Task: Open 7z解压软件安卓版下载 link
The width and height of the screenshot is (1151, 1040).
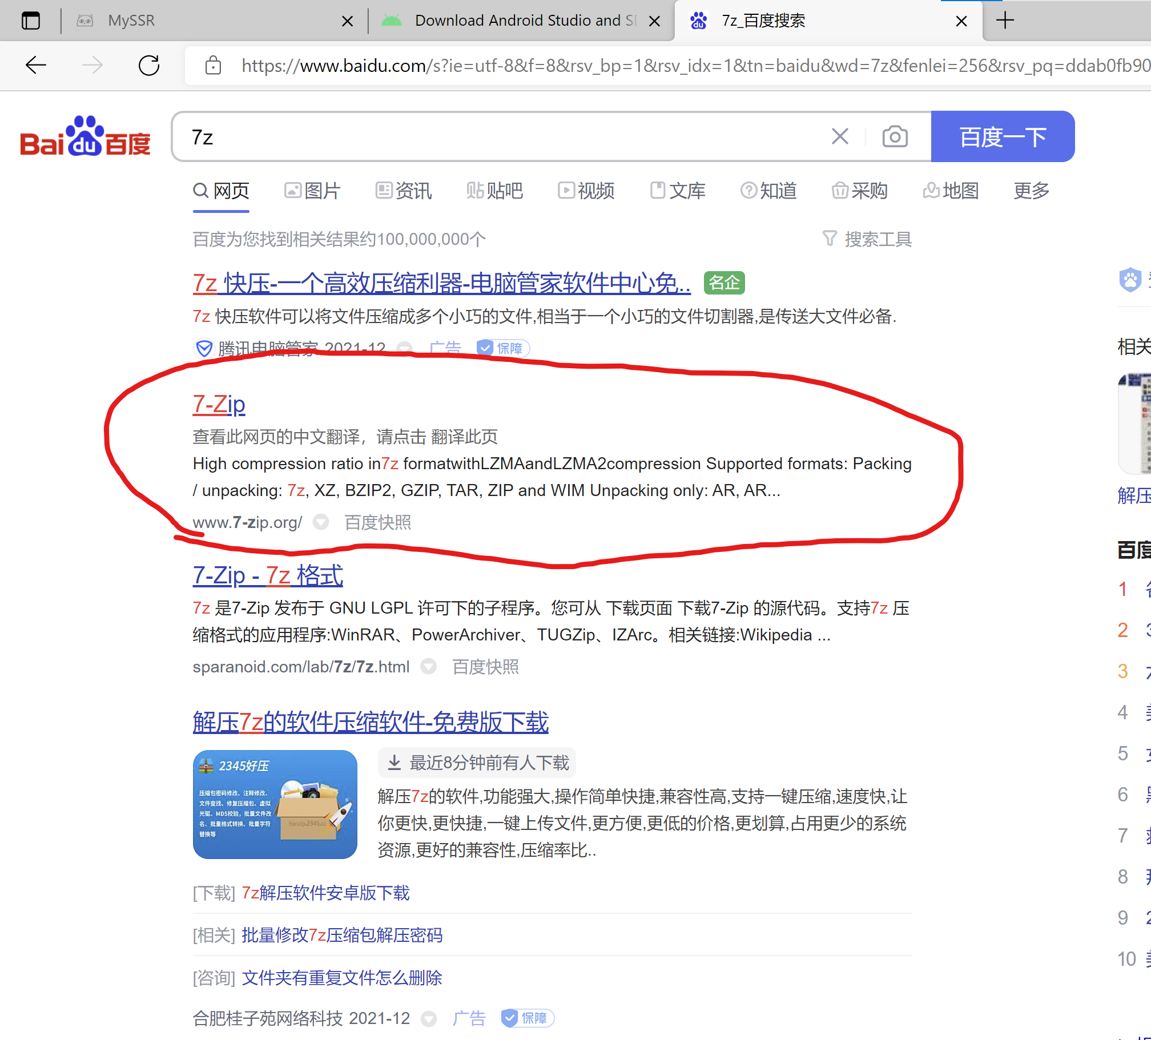Action: click(x=325, y=893)
